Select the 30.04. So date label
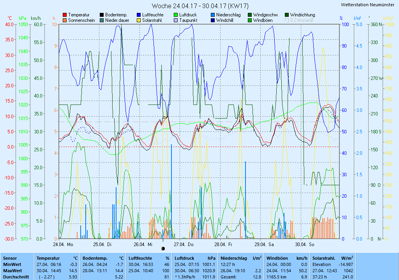399x280 pixels. coord(305,245)
